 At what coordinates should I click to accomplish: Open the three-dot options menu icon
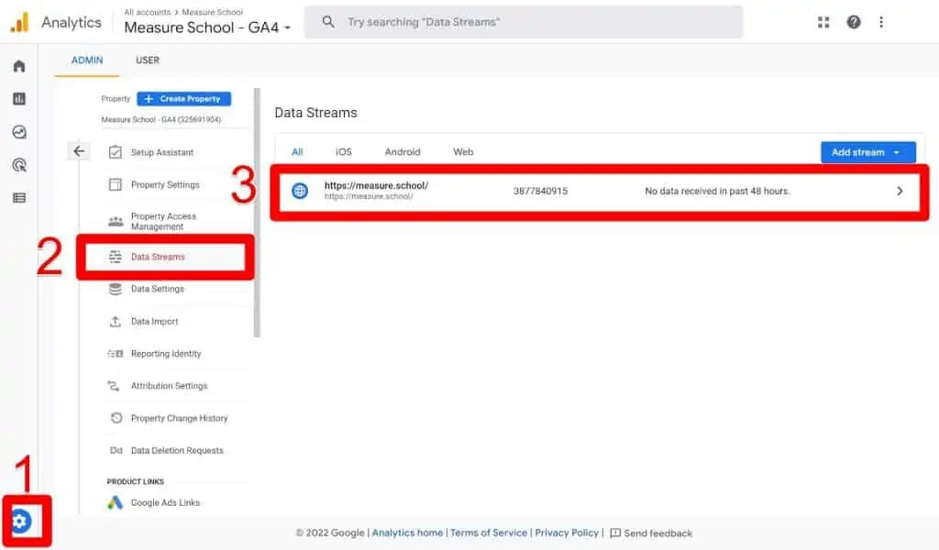[883, 21]
